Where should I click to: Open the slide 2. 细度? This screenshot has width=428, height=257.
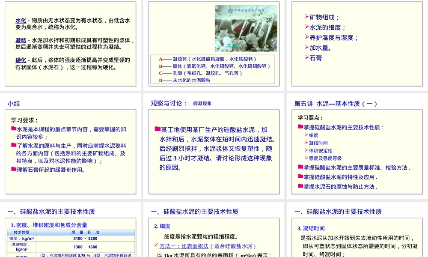pos(214,230)
